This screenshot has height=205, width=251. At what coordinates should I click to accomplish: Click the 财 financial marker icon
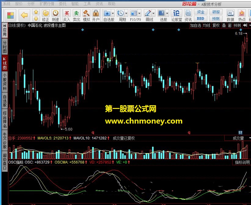[240, 133]
